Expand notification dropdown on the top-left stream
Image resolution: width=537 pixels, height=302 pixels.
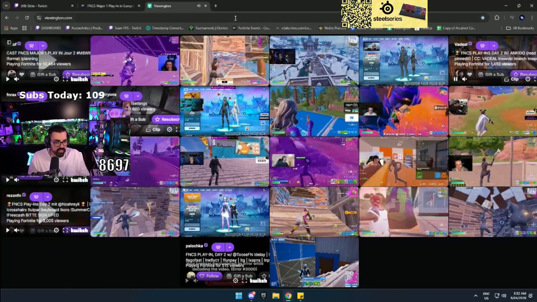43,46
